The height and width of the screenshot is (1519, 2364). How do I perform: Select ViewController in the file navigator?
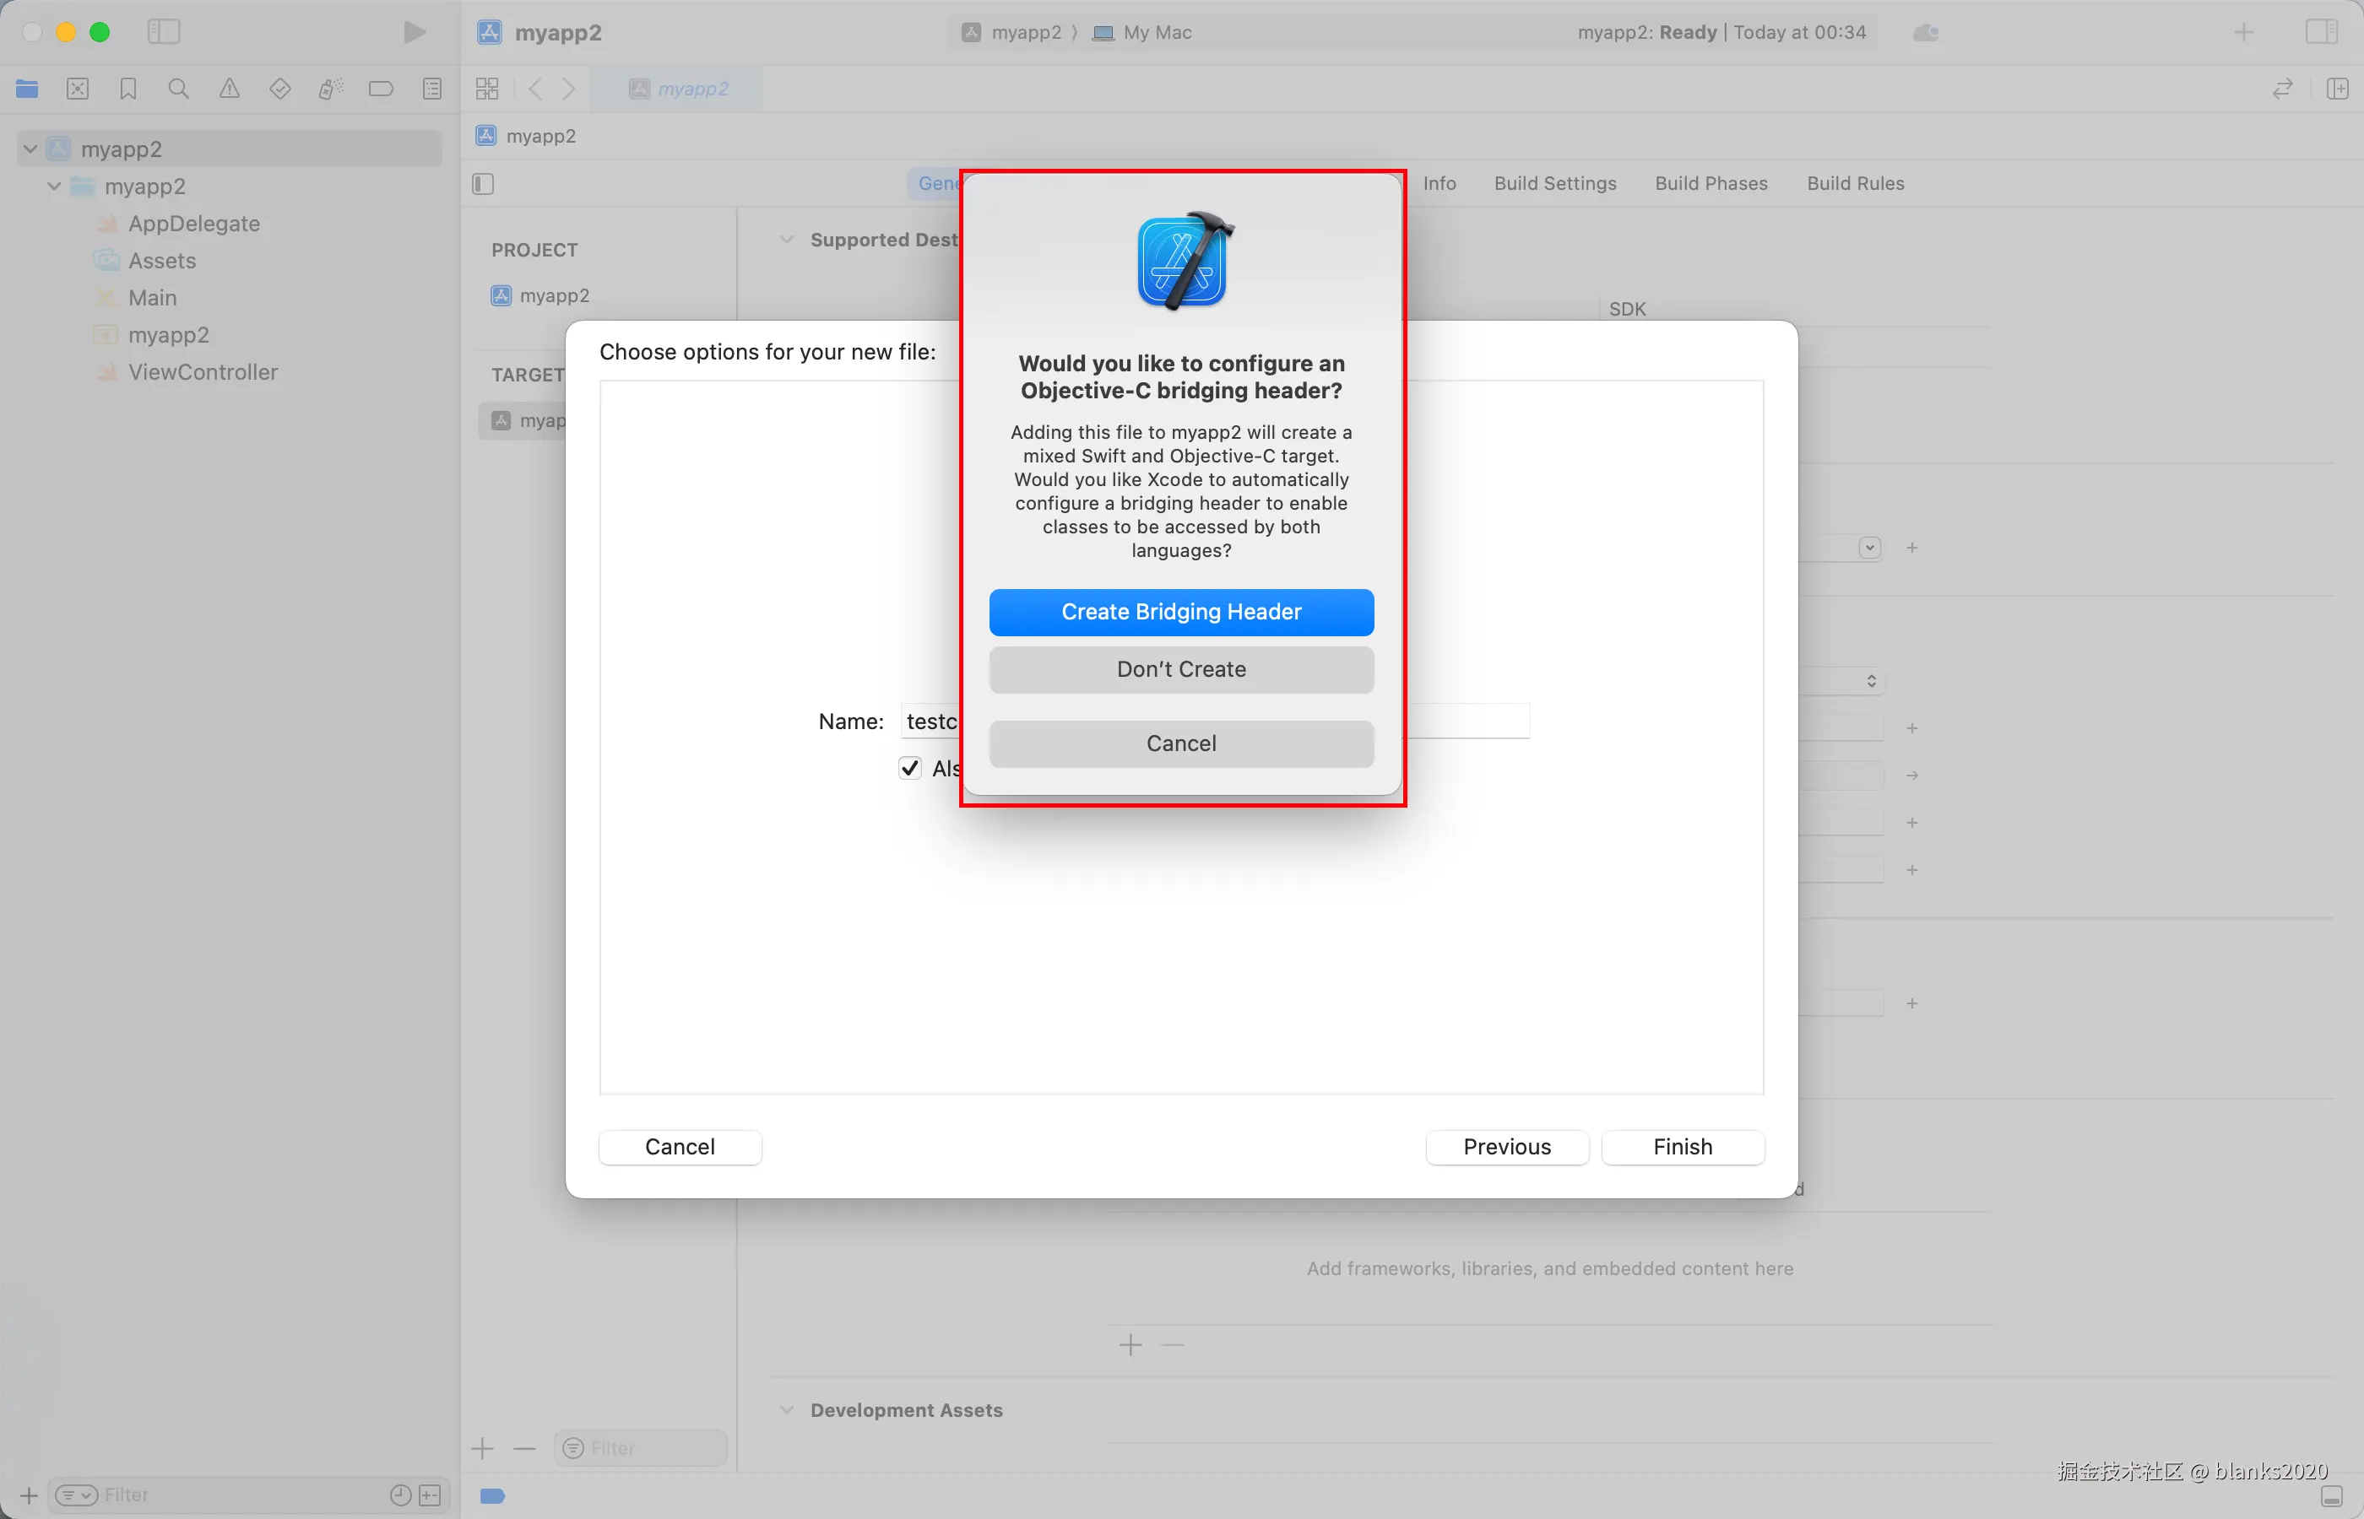203,372
